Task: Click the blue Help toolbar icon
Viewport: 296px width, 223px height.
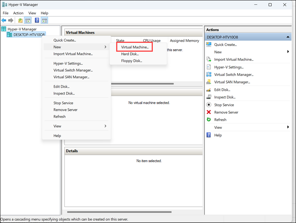Action: pyautogui.click(x=37, y=20)
